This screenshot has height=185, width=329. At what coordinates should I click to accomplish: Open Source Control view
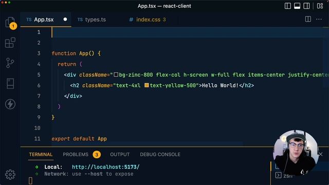10,63
